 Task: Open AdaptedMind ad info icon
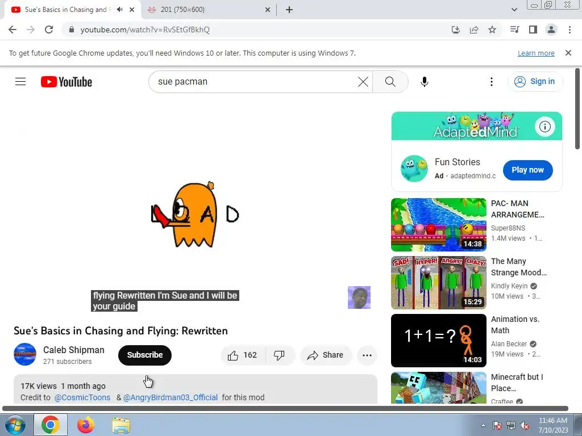click(545, 127)
